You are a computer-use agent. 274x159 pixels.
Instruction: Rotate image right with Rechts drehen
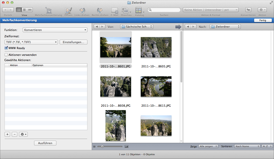point(100,10)
